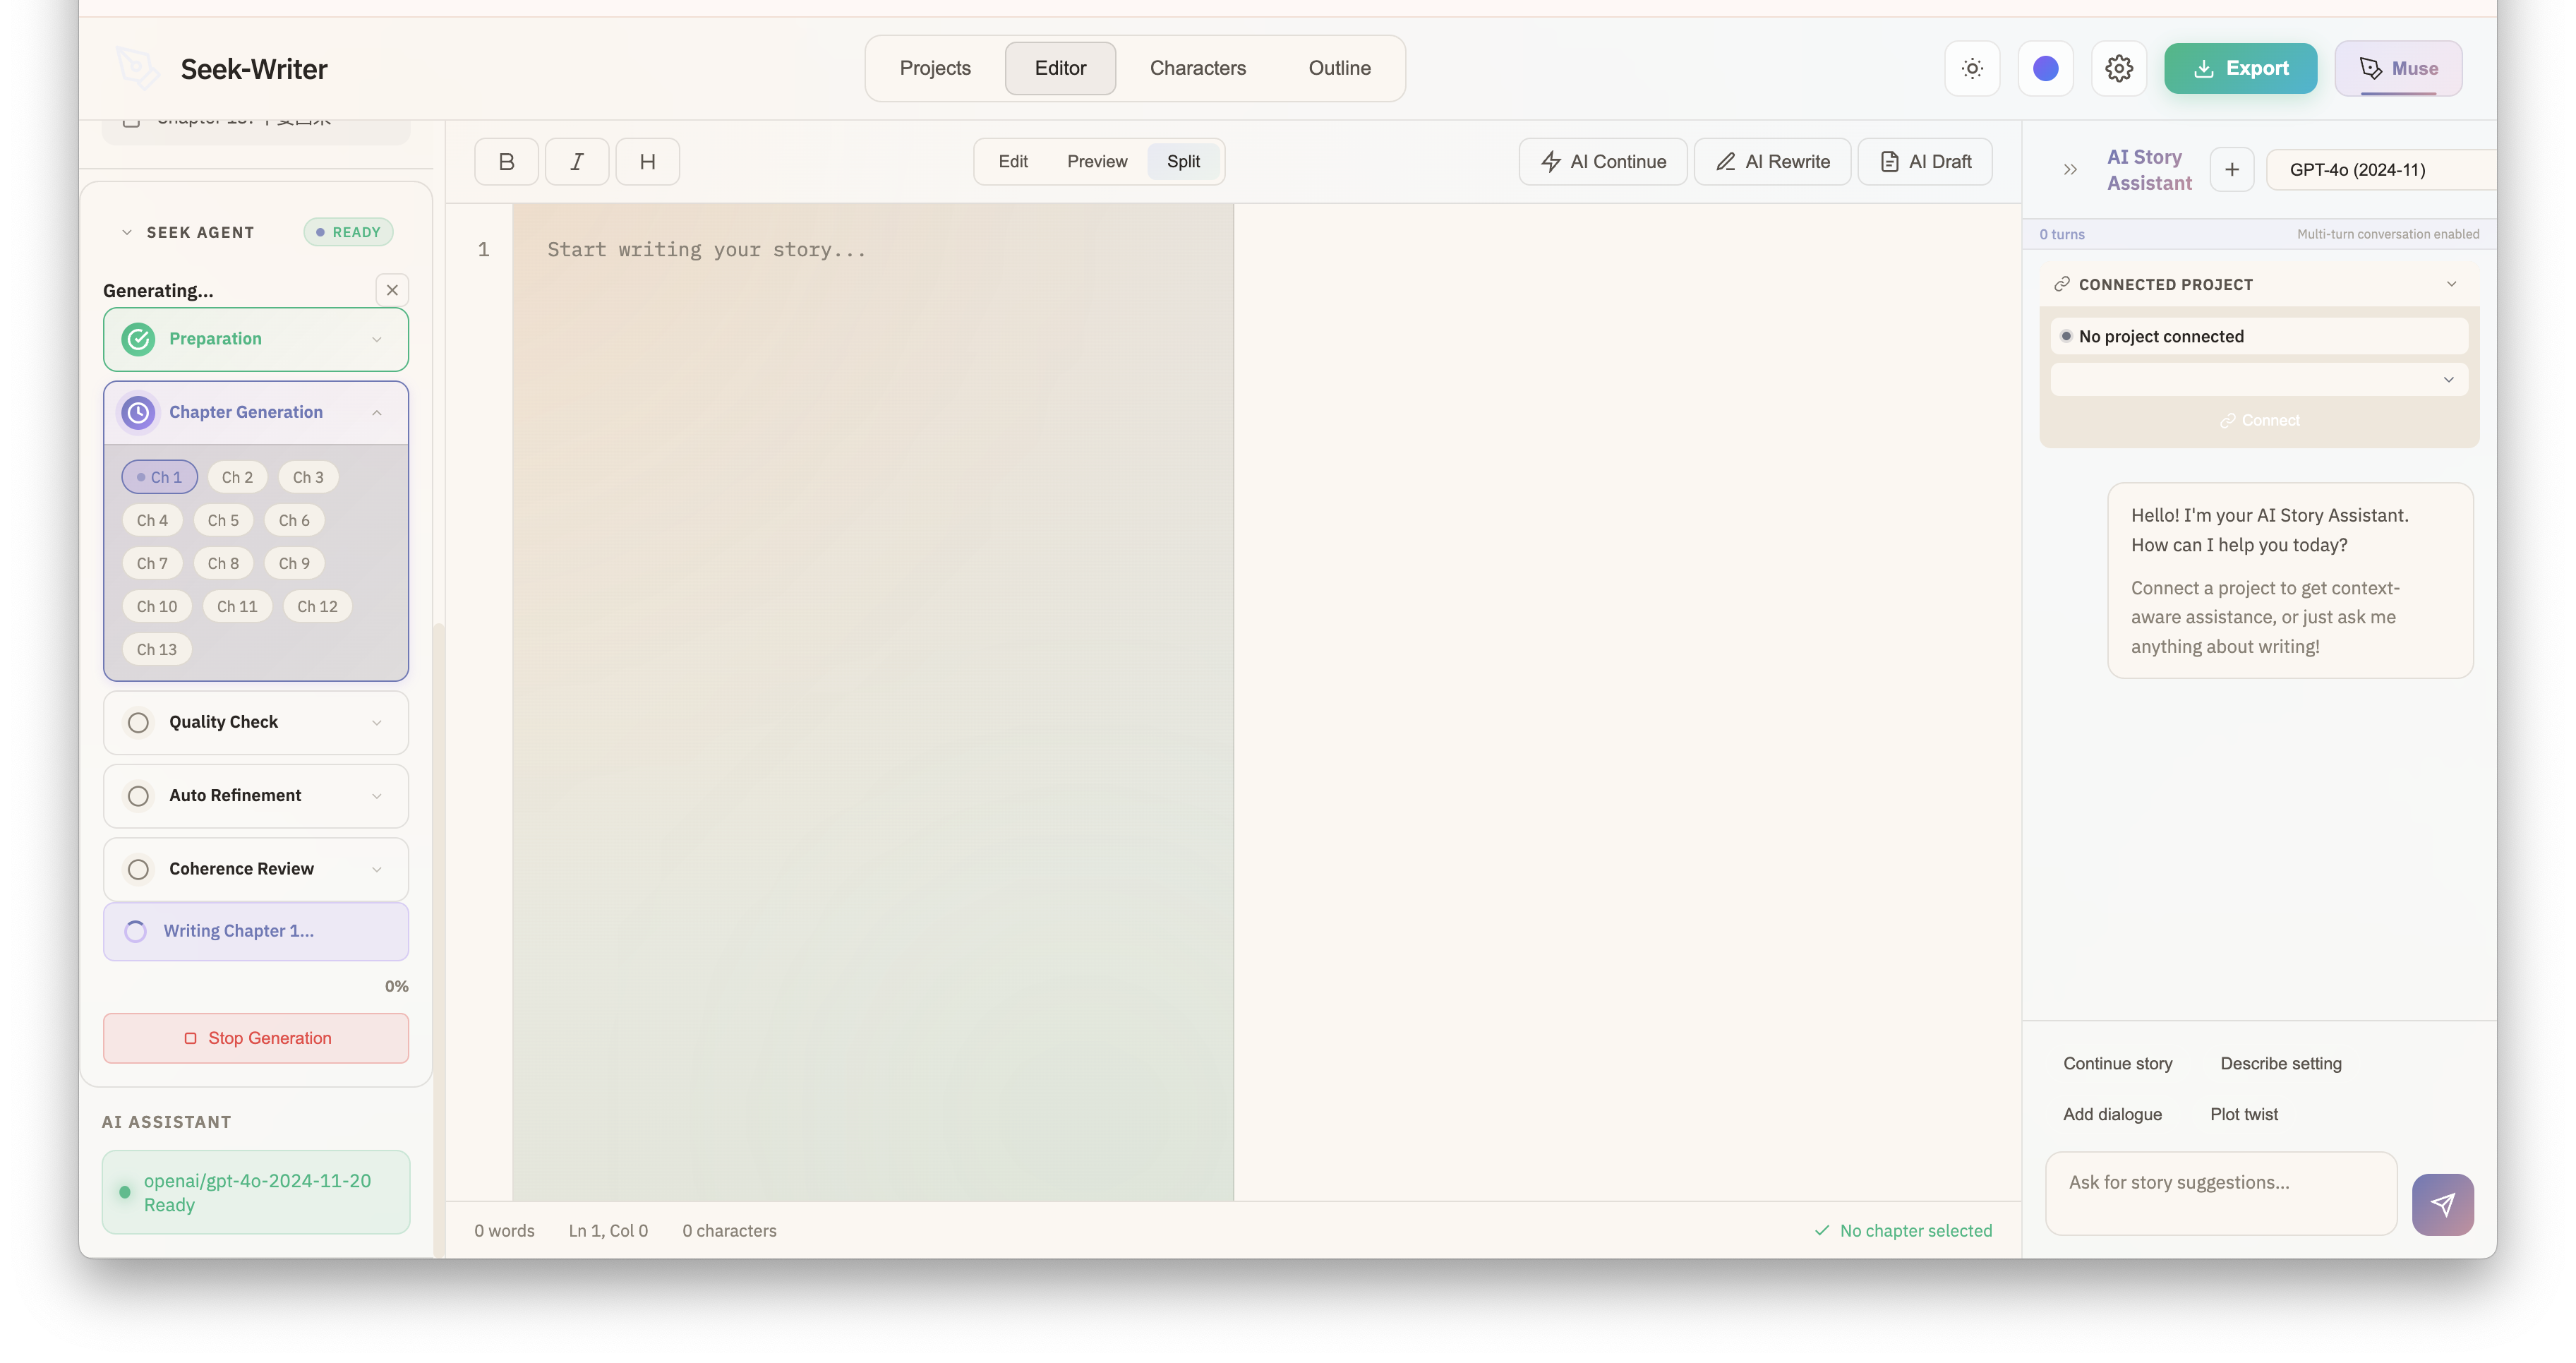
Task: Click the story suggestions input field
Action: point(2221,1193)
